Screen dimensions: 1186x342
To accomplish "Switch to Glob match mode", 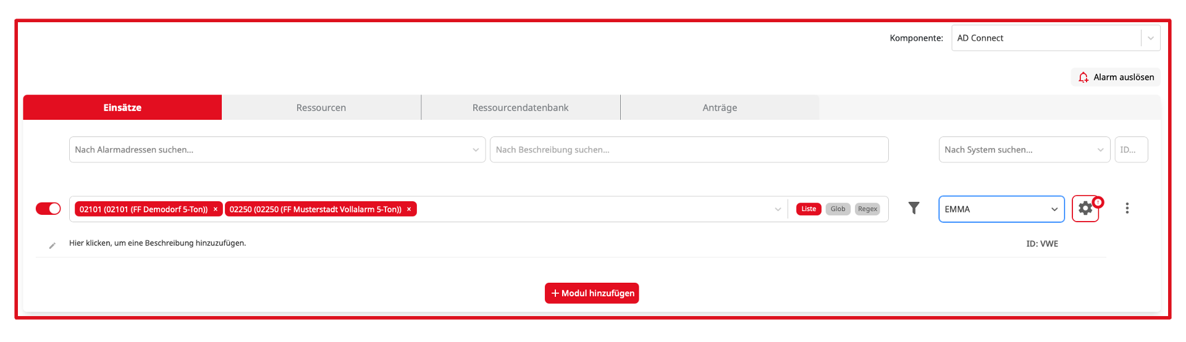I will (x=838, y=209).
